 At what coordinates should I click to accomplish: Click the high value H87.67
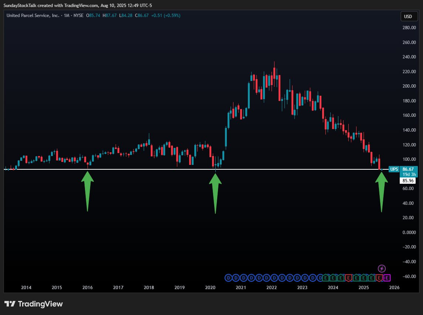point(109,16)
